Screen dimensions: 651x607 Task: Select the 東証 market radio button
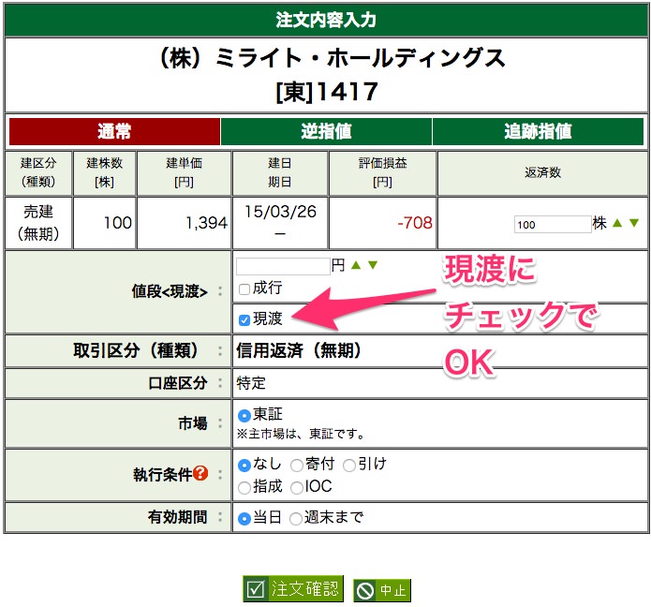click(244, 415)
